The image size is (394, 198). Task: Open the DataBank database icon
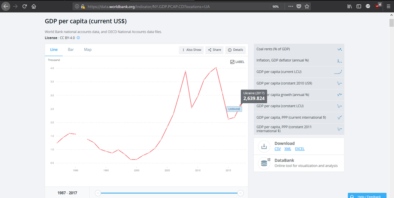pos(264,163)
